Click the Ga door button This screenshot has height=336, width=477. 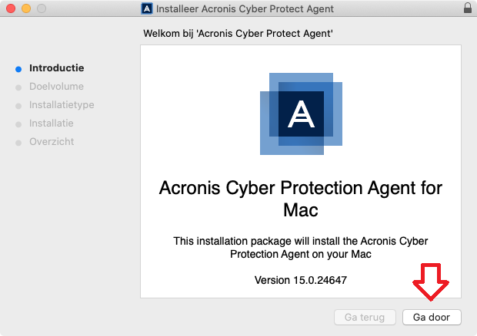pyautogui.click(x=432, y=317)
